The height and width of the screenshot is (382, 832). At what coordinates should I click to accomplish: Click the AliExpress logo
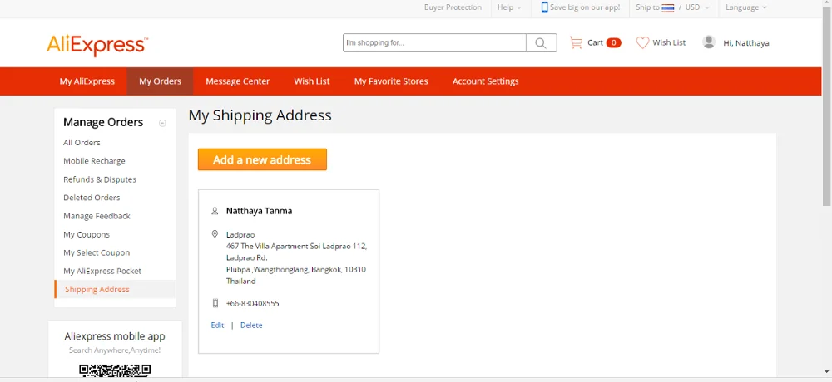click(97, 45)
